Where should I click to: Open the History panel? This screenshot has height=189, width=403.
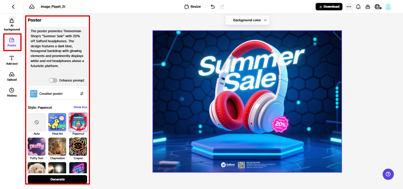point(12,92)
